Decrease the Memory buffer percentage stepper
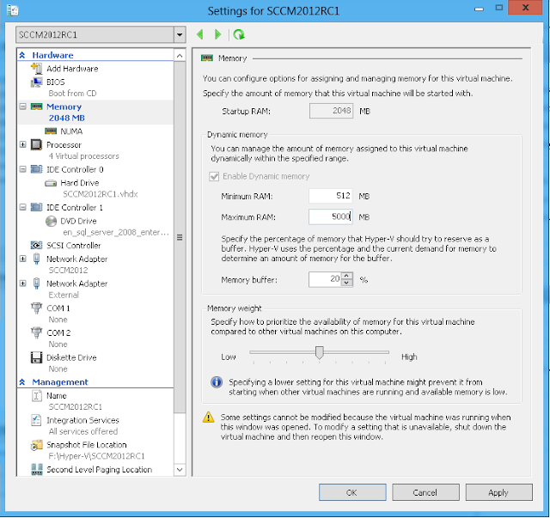 pos(346,283)
